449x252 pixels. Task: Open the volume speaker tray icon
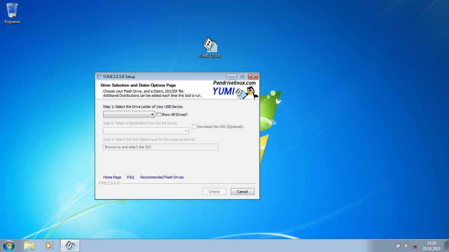click(406, 246)
